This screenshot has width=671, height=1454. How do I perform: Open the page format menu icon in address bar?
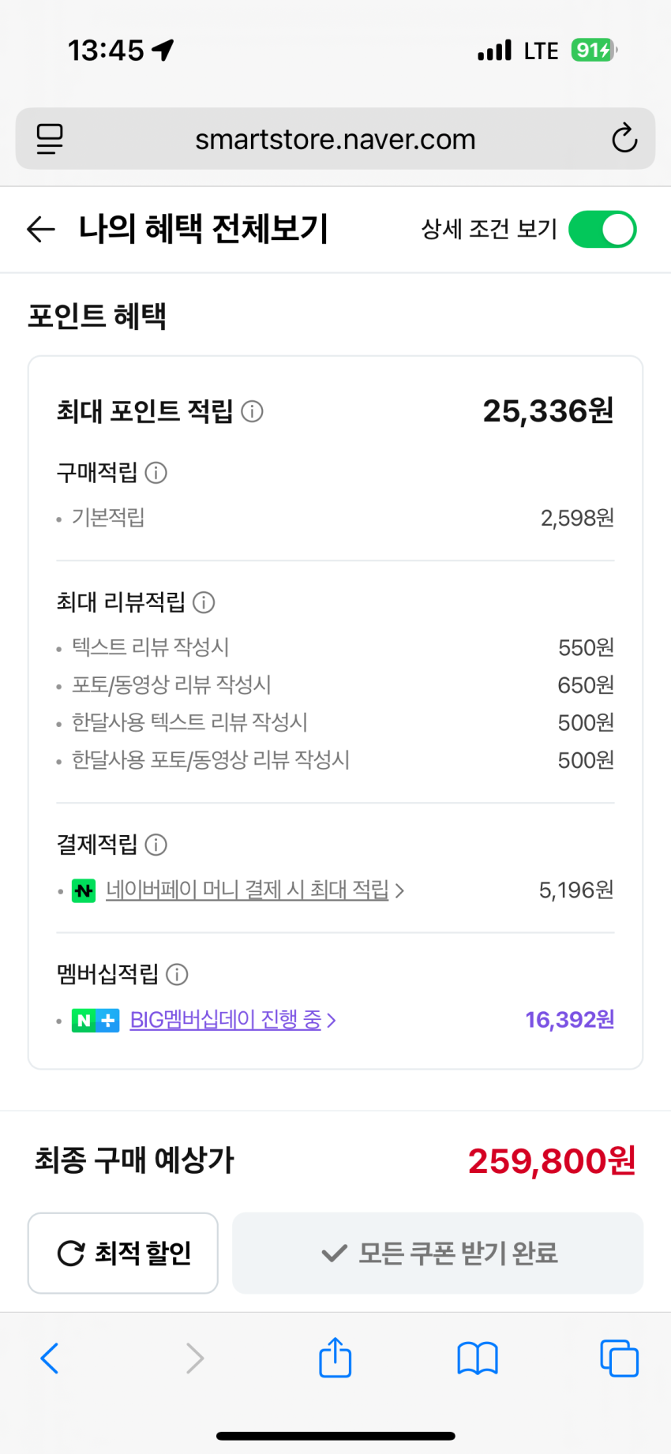[50, 139]
